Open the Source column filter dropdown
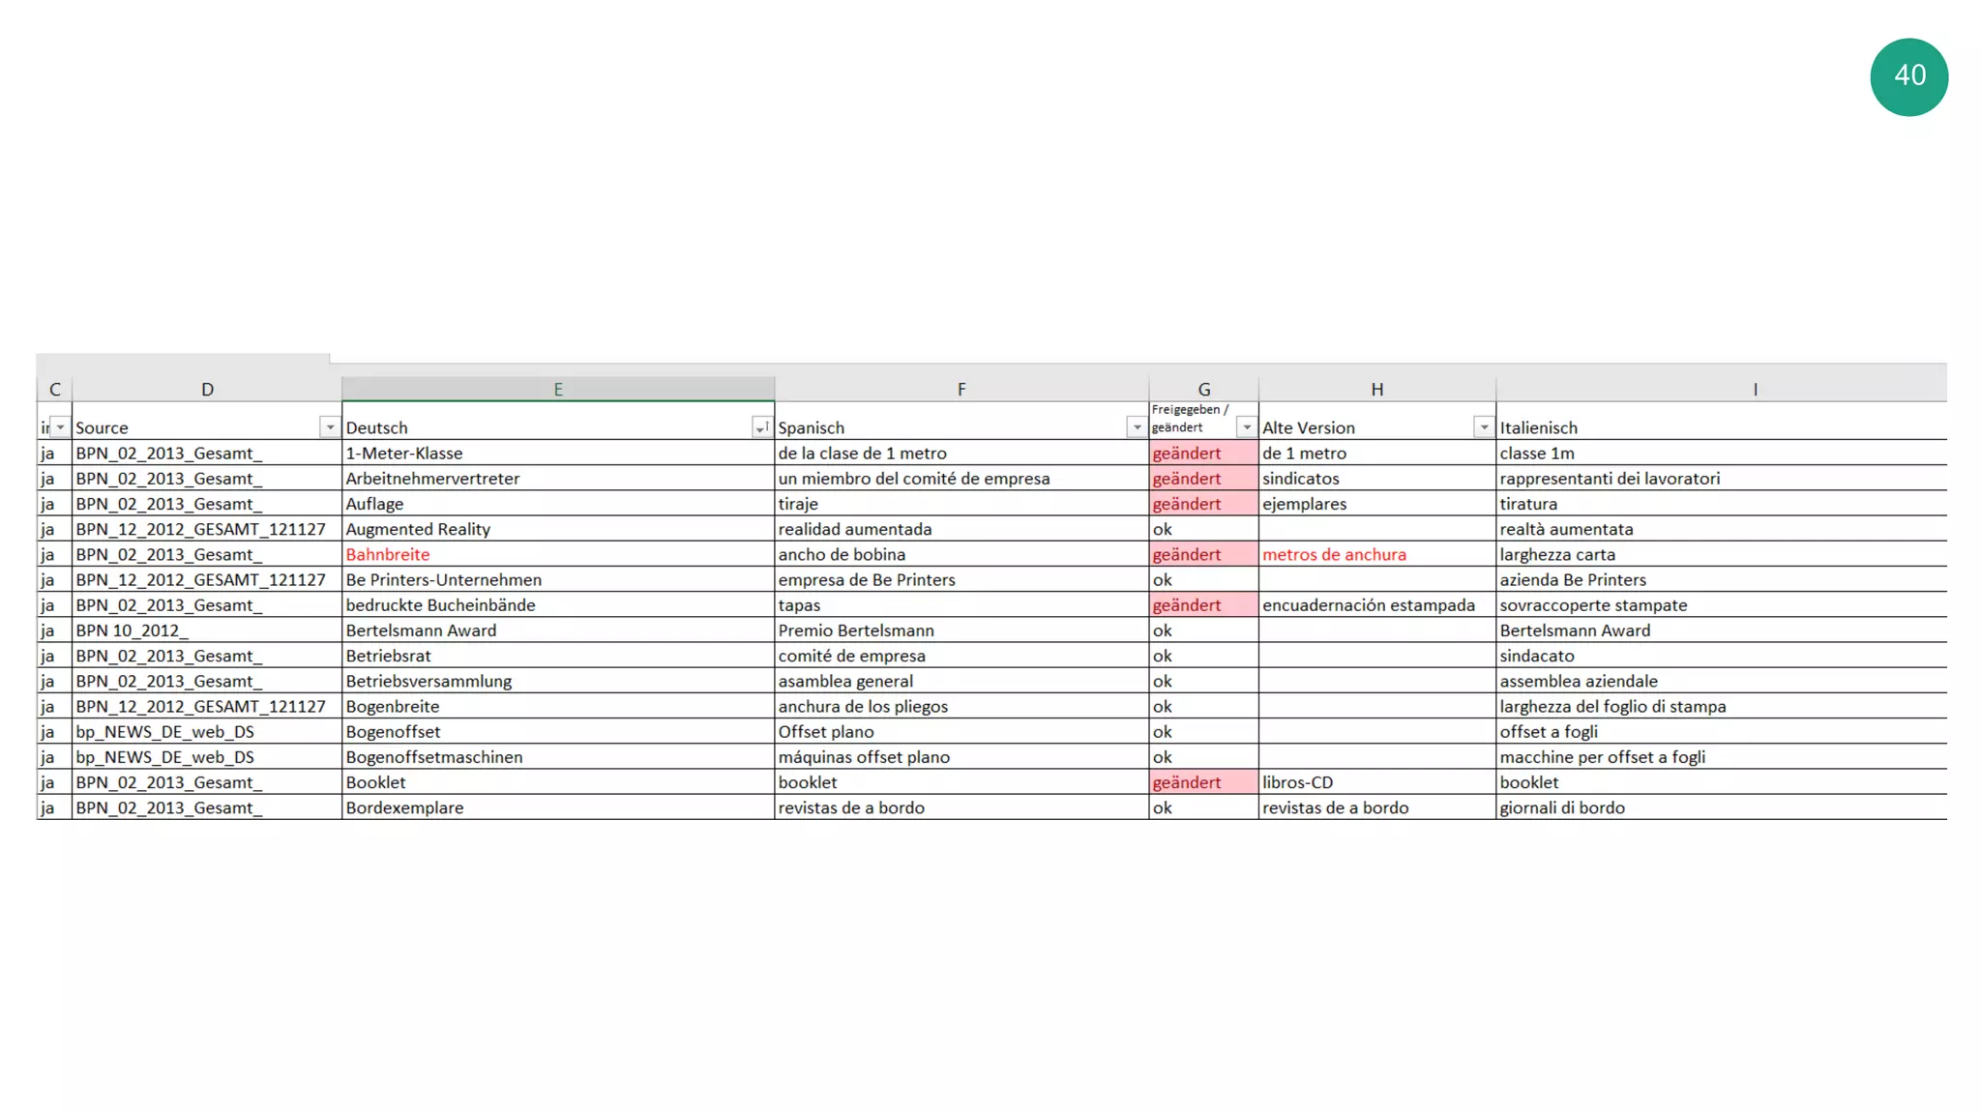1981x1114 pixels. click(x=329, y=427)
